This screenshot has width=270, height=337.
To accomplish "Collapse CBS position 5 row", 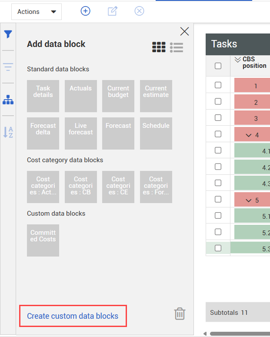I will (x=249, y=200).
